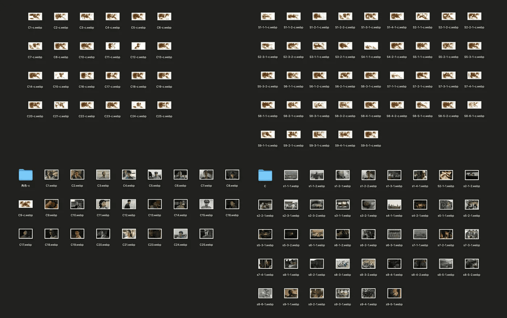This screenshot has width=507, height=318.
Task: Click the "s3-1-1.webp" file name
Action: pyautogui.click(x=343, y=216)
